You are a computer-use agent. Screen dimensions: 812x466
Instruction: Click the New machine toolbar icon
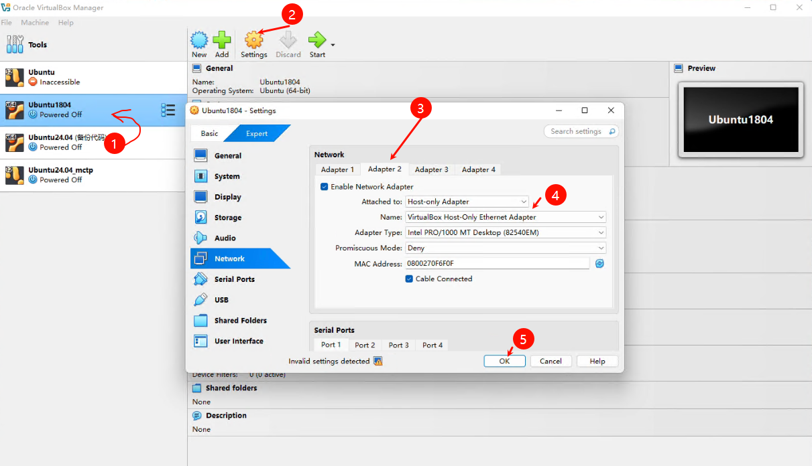[199, 40]
